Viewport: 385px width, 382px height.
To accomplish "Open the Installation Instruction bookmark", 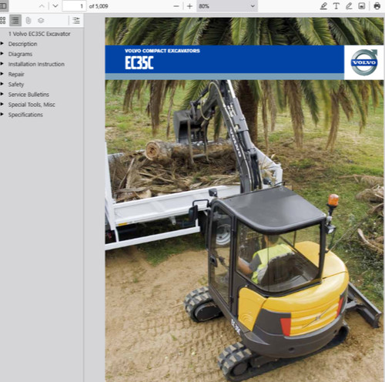I will point(36,64).
